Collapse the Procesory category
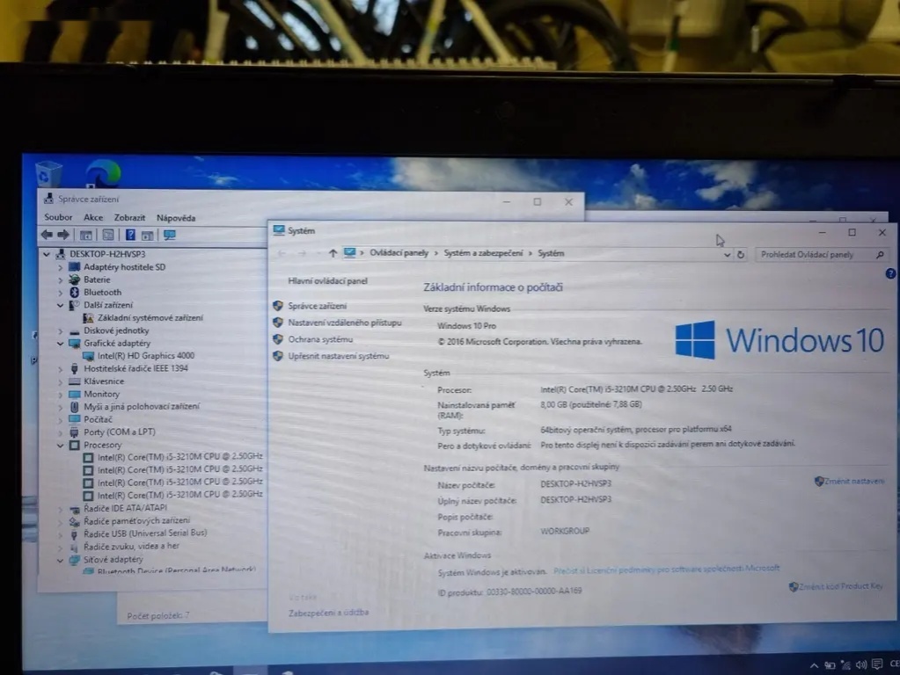 (x=60, y=445)
